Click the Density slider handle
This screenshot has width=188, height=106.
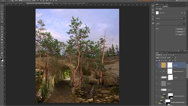pos(185,20)
